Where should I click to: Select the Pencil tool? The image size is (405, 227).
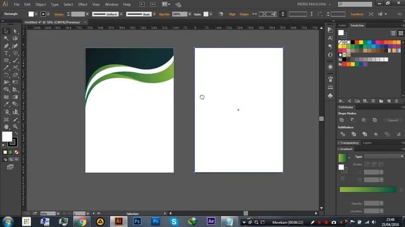pos(6,67)
